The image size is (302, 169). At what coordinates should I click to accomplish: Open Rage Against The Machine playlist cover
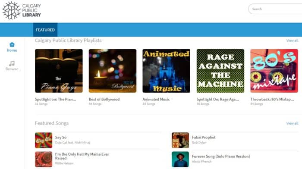tap(220, 71)
